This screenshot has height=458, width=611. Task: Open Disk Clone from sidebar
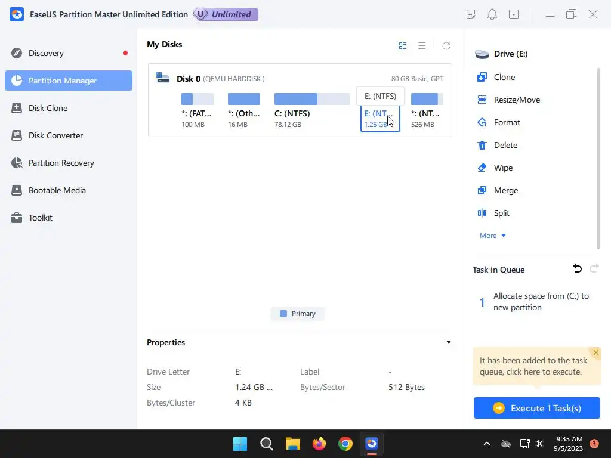[x=69, y=108]
